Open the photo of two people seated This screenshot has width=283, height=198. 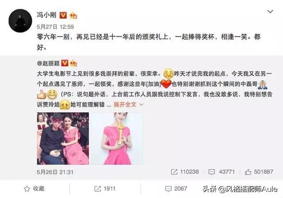point(63,138)
